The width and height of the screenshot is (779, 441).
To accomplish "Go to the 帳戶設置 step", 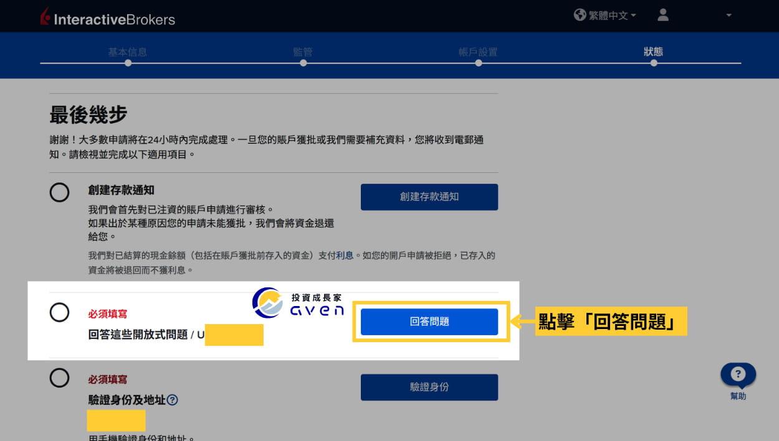I will click(478, 52).
